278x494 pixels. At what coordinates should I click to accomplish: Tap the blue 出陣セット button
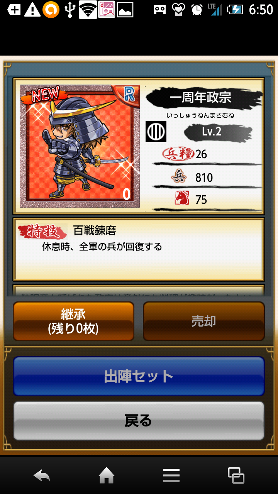(139, 376)
